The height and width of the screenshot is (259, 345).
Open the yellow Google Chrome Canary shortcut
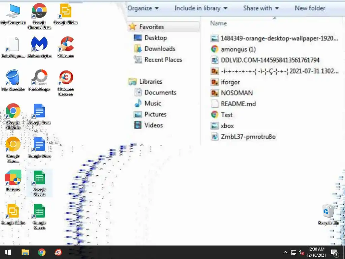[x=13, y=150]
